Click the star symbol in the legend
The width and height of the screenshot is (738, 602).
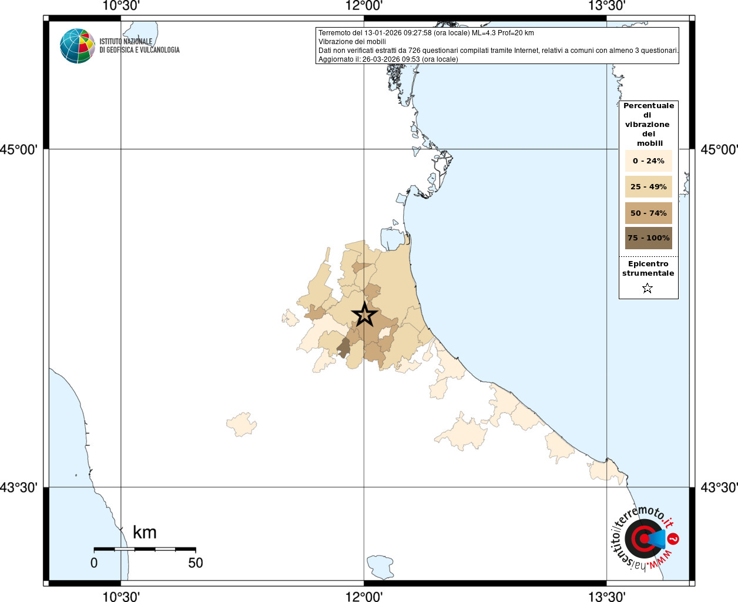point(648,288)
